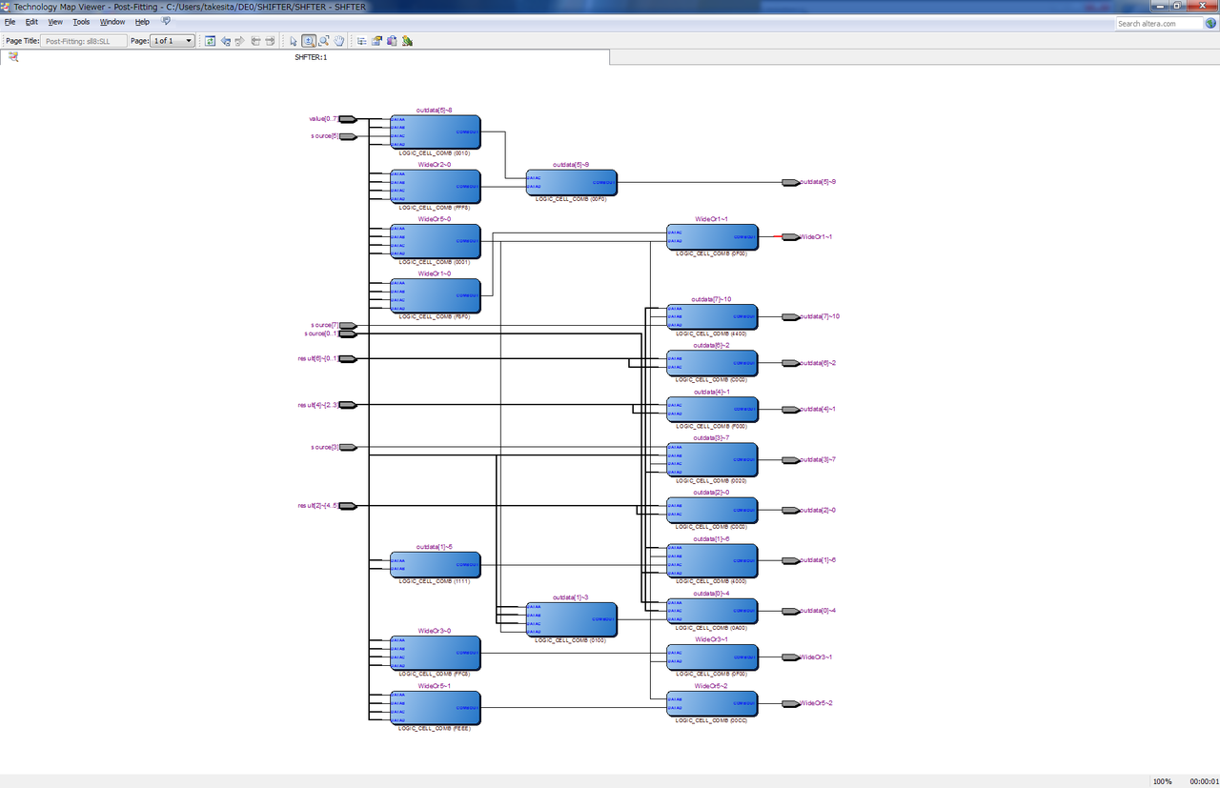Select the source[5] input pin
The width and height of the screenshot is (1220, 788).
point(348,136)
